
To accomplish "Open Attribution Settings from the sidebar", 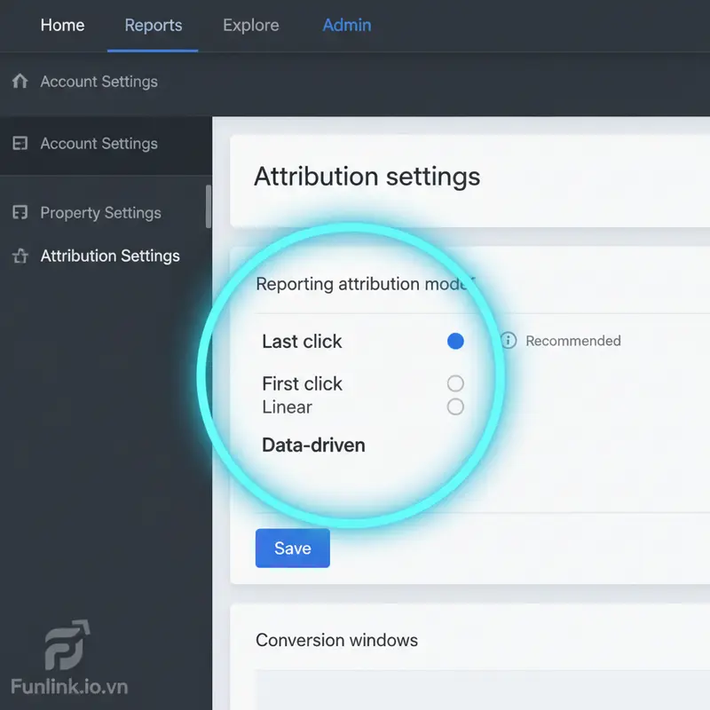I will (110, 256).
